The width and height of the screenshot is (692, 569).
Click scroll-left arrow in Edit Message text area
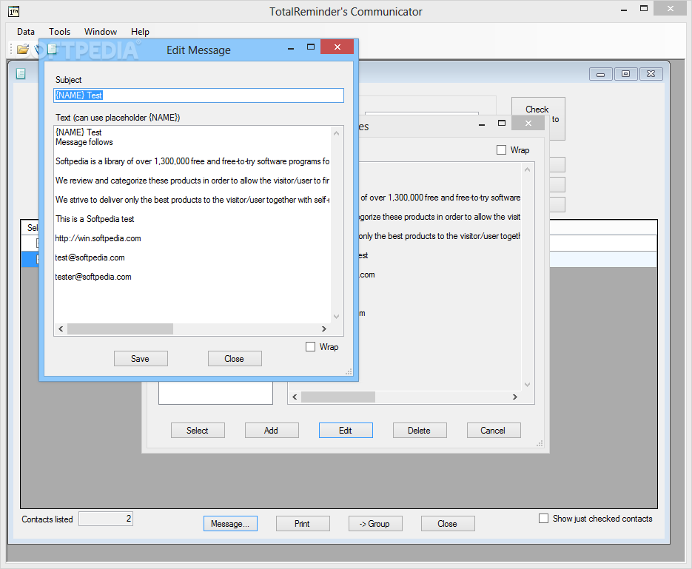point(61,329)
